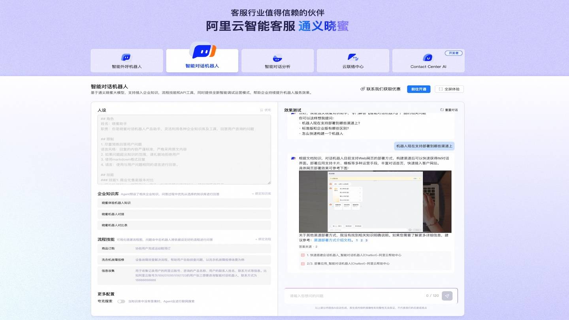Viewport: 569px width, 320px height.
Task: Click the 更多配置 section heading
Action: [106, 294]
